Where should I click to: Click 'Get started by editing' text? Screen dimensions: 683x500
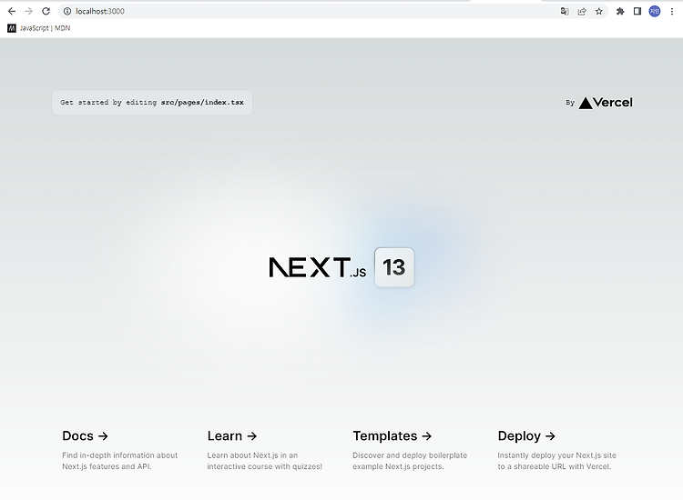(x=108, y=103)
